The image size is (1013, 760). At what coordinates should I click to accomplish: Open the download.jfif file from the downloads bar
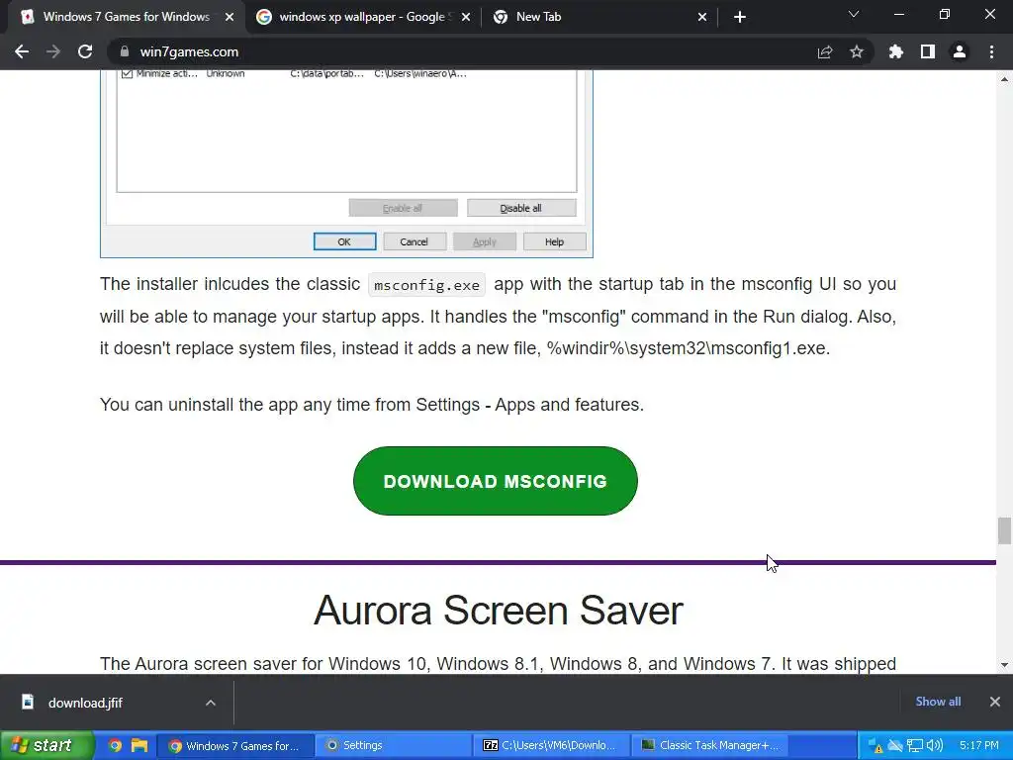click(x=84, y=703)
